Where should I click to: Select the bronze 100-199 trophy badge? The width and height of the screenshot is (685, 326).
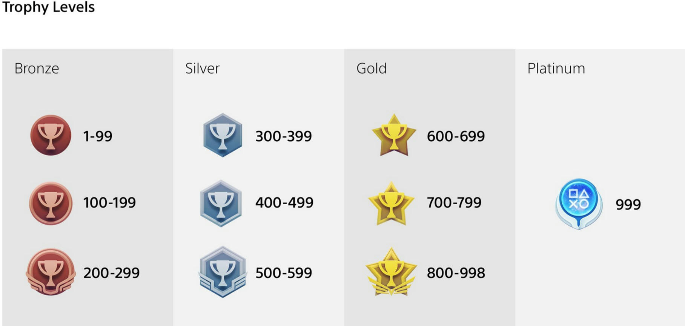[x=51, y=204]
